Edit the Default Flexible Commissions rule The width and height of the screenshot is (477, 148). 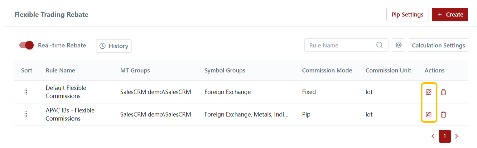point(429,92)
